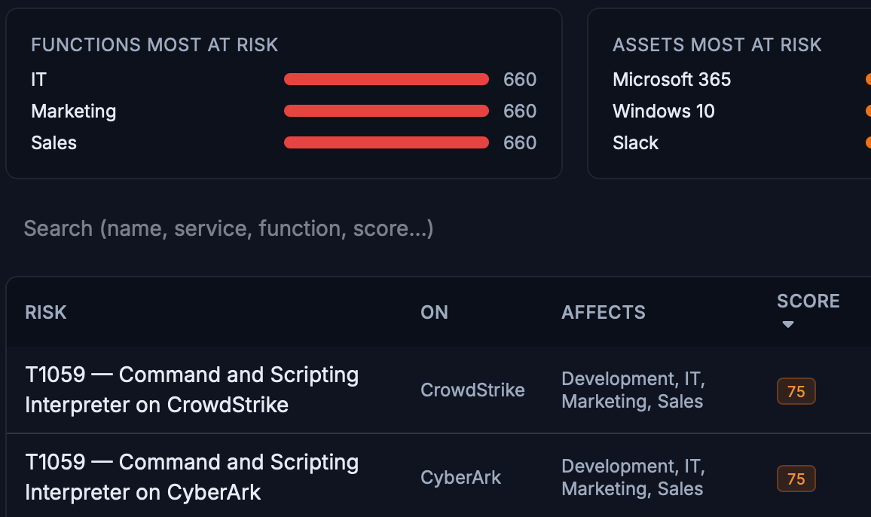Click the Windows 10 asset
Viewport: 871px width, 517px height.
tap(663, 112)
